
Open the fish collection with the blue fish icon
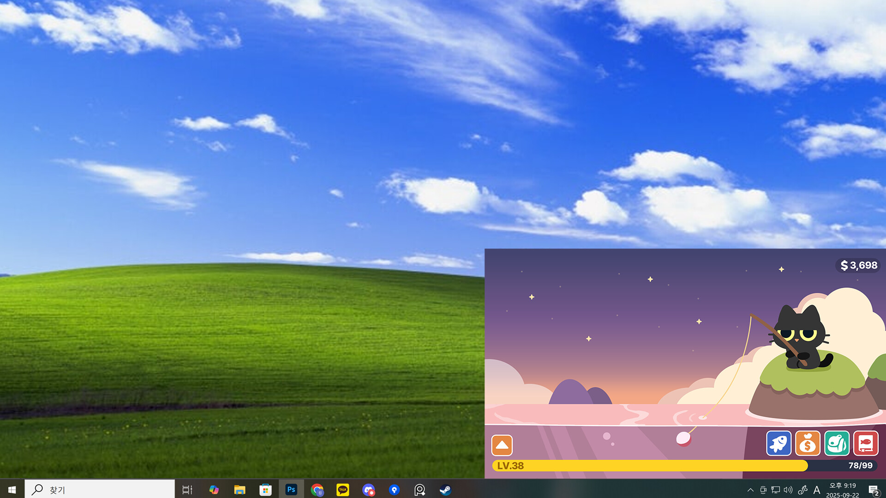tap(779, 444)
